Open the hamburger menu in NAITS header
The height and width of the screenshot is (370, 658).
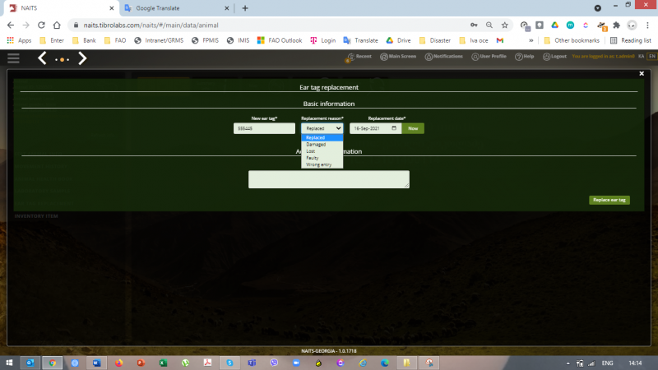pyautogui.click(x=13, y=58)
